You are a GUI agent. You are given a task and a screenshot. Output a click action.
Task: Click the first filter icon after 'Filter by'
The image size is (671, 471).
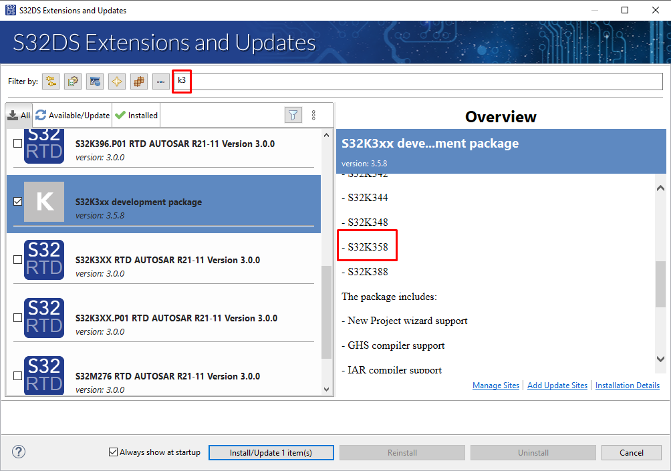pos(51,82)
